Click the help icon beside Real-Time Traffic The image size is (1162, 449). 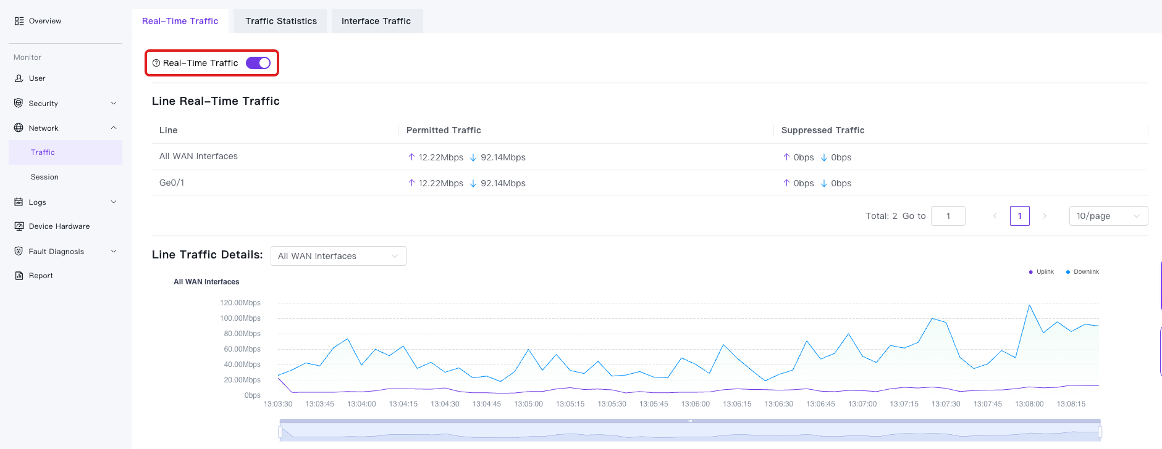[x=156, y=63]
